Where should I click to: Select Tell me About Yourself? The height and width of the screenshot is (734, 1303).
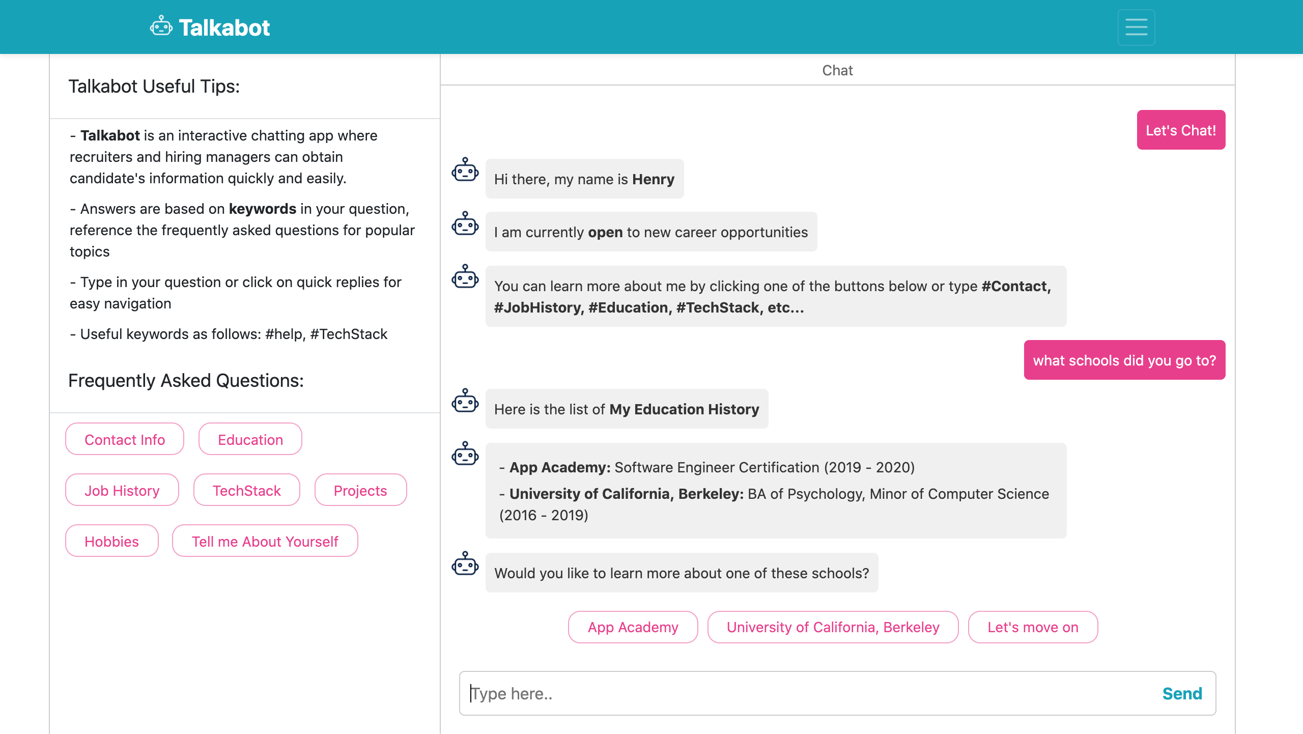[265, 541]
